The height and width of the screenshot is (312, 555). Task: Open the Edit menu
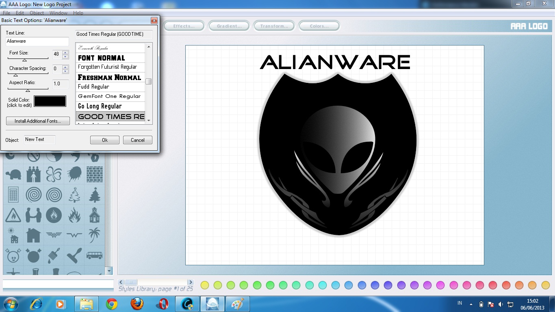[x=20, y=13]
